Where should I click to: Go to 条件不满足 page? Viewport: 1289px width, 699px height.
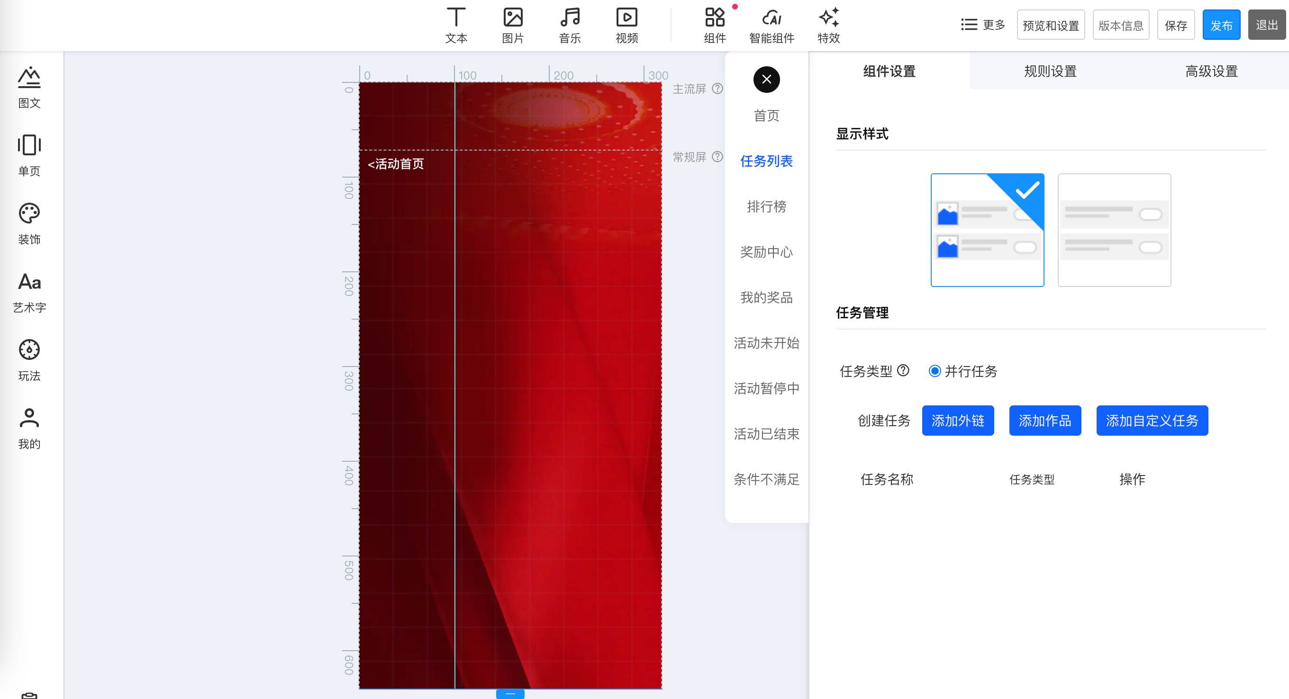point(766,480)
